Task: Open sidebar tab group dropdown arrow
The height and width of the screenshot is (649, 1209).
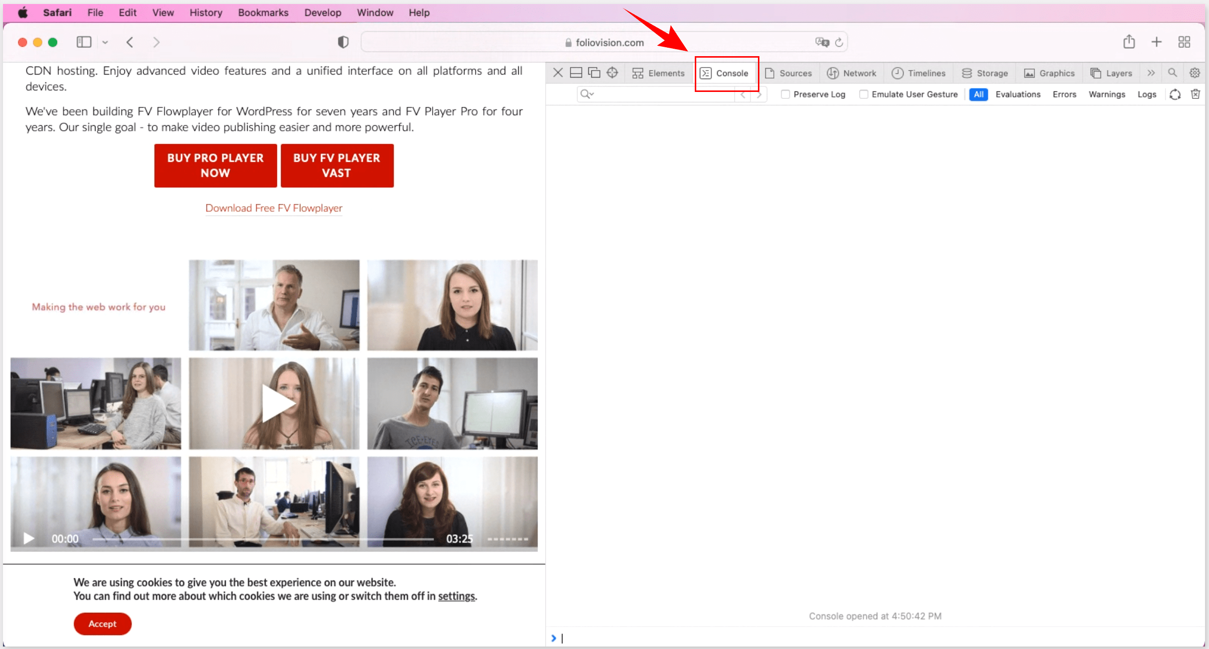Action: coord(105,43)
